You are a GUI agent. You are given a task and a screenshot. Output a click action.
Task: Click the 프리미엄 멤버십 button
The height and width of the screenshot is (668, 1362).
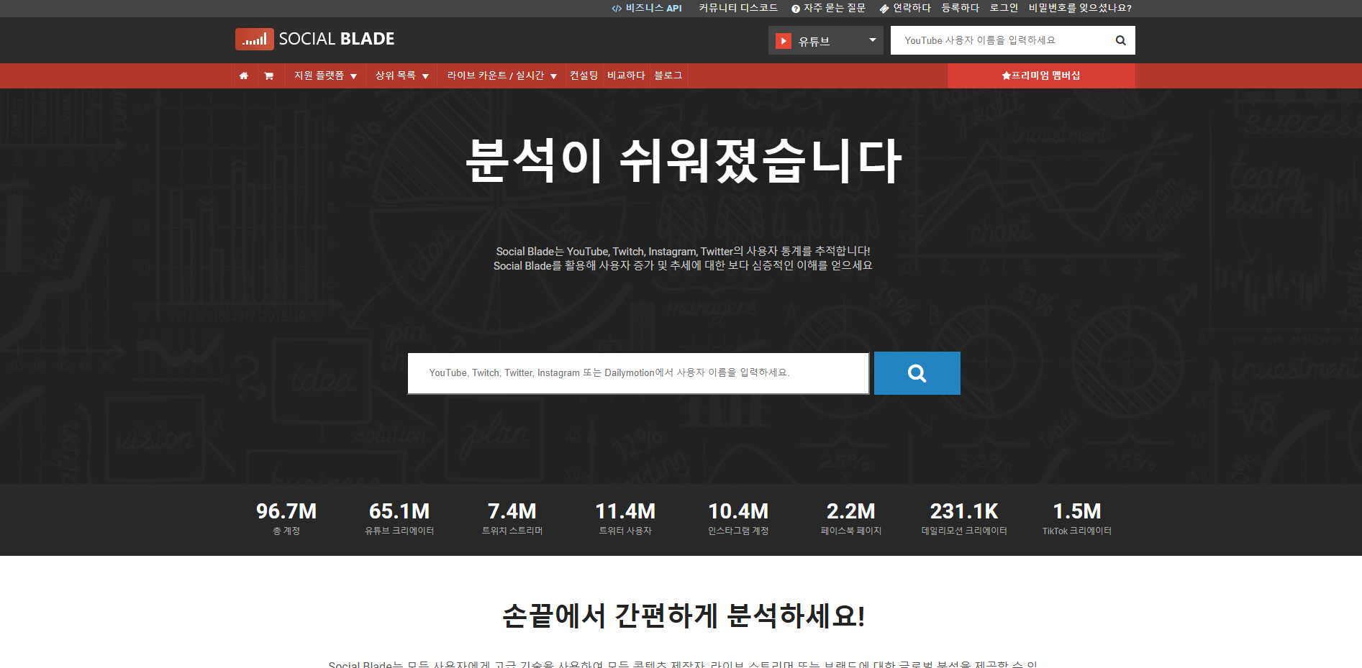[x=1041, y=76]
